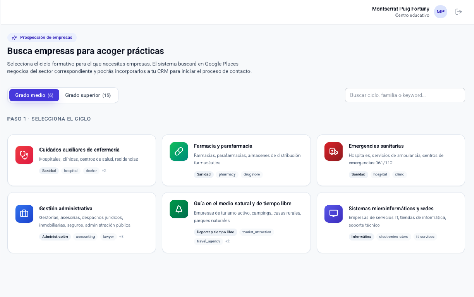The image size is (474, 297).
Task: Switch to the Grado superior tab
Action: point(88,95)
